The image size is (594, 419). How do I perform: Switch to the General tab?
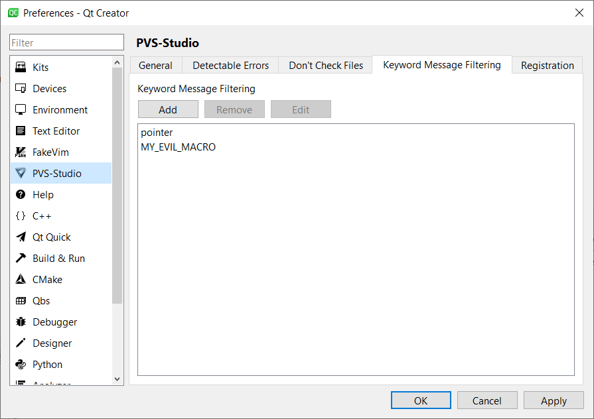[155, 65]
